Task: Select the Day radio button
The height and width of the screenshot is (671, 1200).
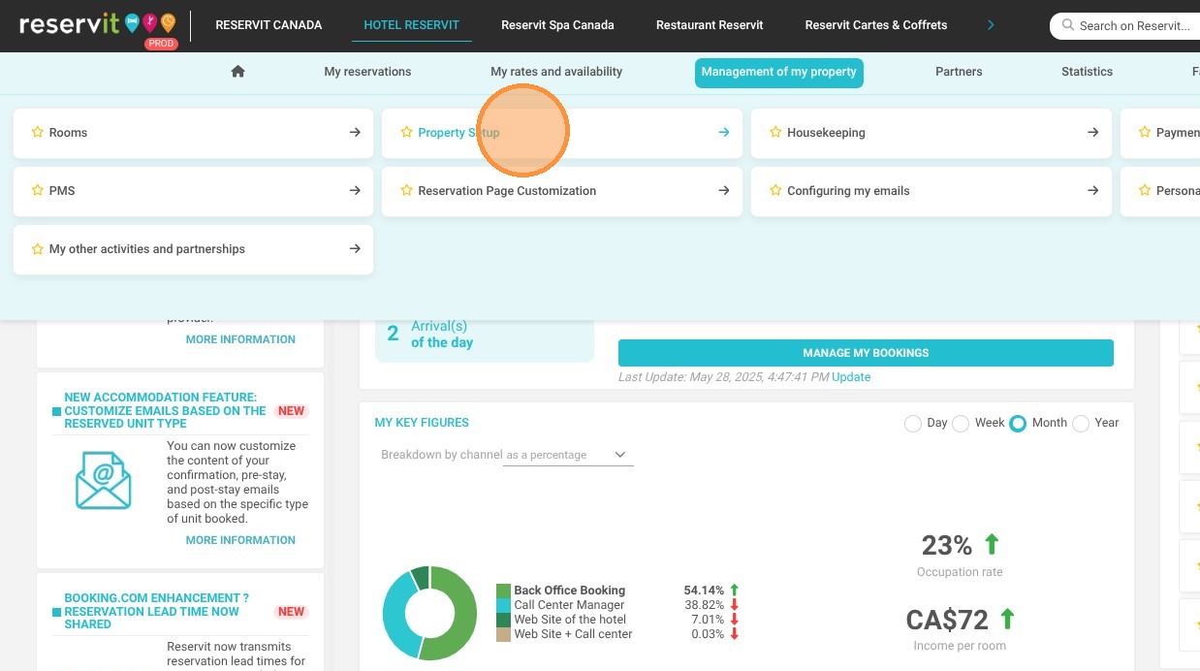Action: [x=912, y=424]
